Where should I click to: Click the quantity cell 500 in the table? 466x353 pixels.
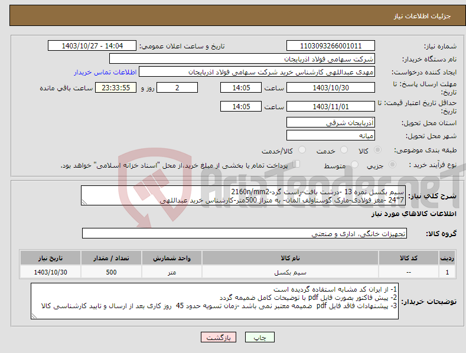pyautogui.click(x=111, y=272)
